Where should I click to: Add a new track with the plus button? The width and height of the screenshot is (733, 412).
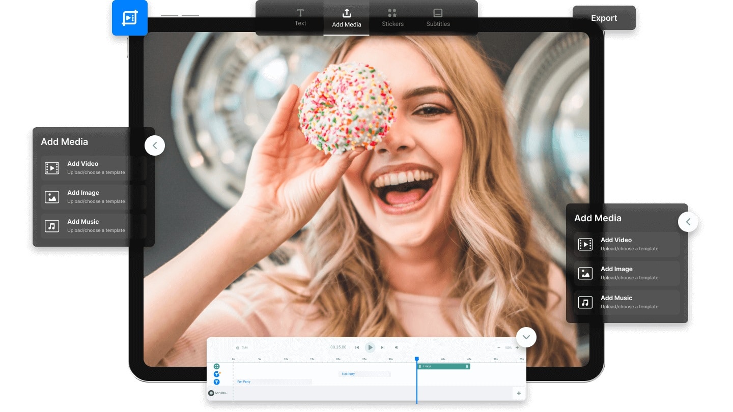pyautogui.click(x=519, y=393)
